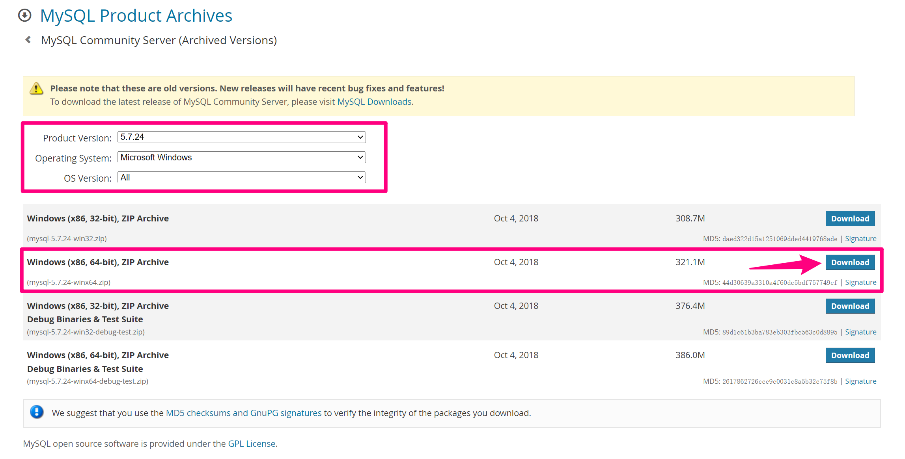Click the yellow warning triangle icon

[x=36, y=89]
